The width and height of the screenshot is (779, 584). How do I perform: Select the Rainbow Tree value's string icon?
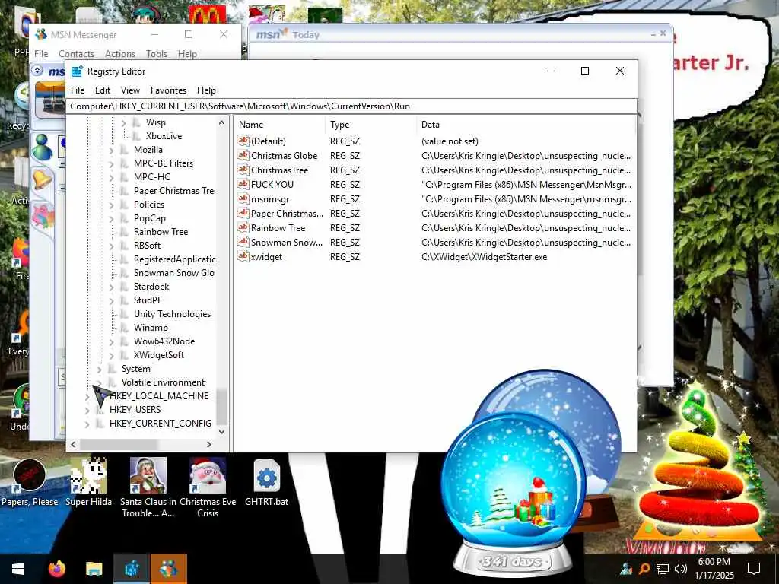coord(243,228)
